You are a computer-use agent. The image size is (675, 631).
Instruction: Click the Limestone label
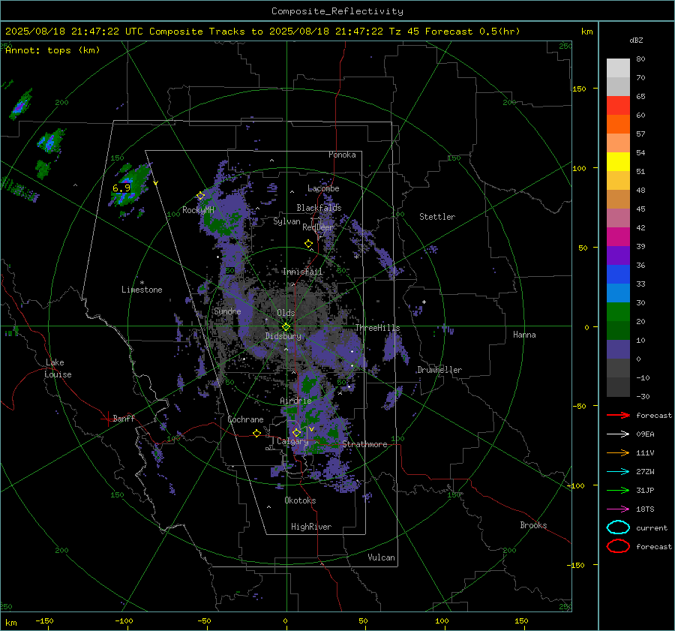pyautogui.click(x=142, y=290)
